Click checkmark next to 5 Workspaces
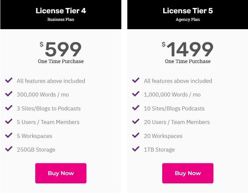Screen dimensions: 248x195 tap(9, 136)
